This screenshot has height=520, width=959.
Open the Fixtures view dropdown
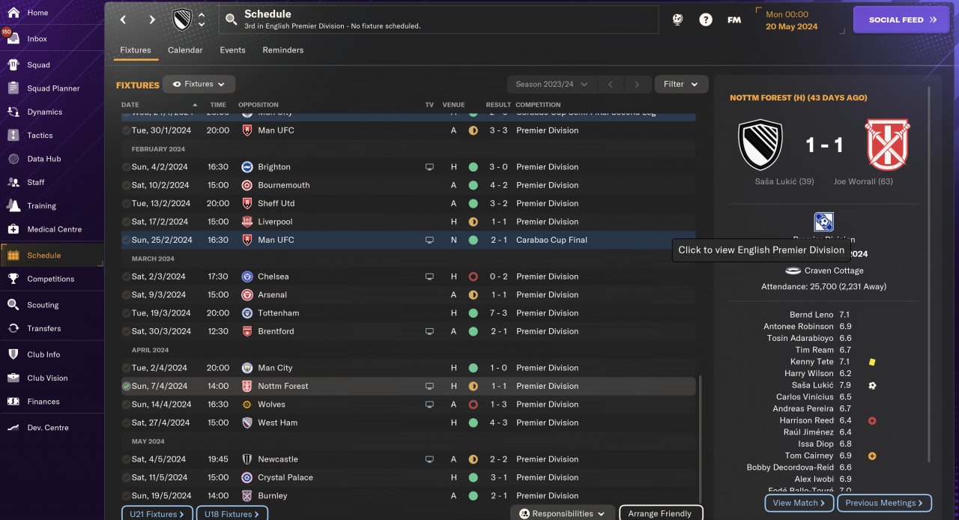pos(199,85)
